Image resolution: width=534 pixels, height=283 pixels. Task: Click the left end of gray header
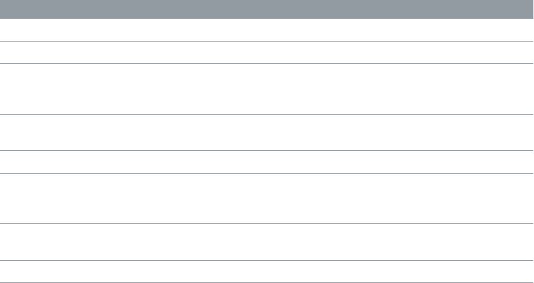pos(3,9)
